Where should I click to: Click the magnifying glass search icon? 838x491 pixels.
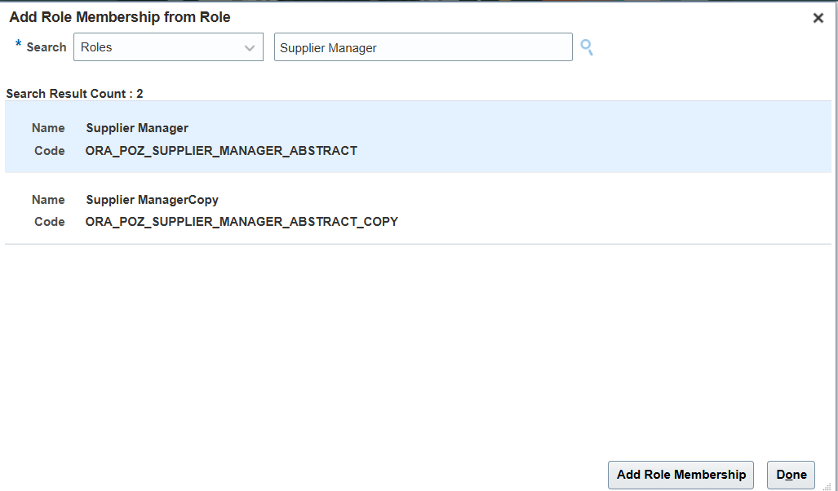tap(586, 47)
